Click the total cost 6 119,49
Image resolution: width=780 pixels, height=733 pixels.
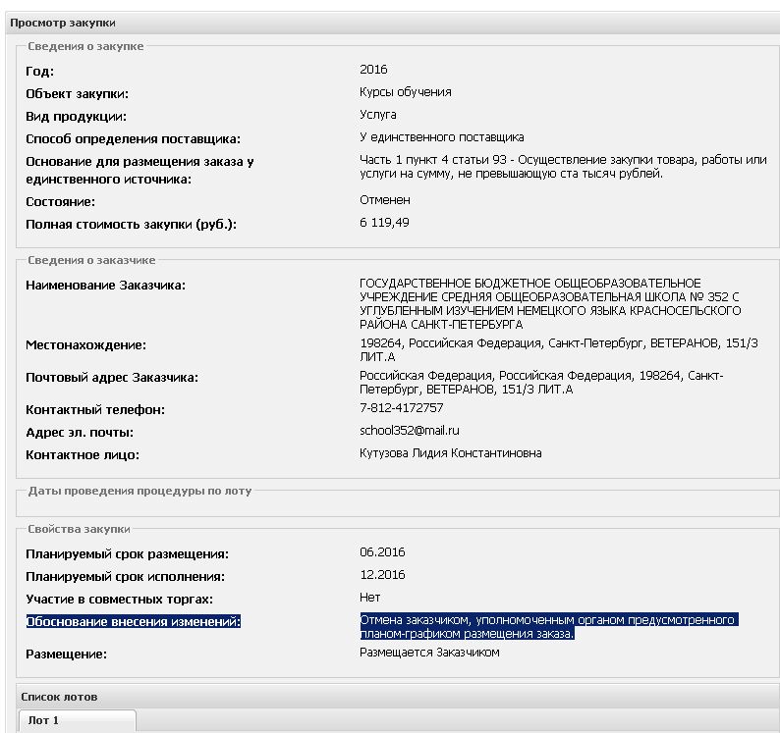(384, 223)
